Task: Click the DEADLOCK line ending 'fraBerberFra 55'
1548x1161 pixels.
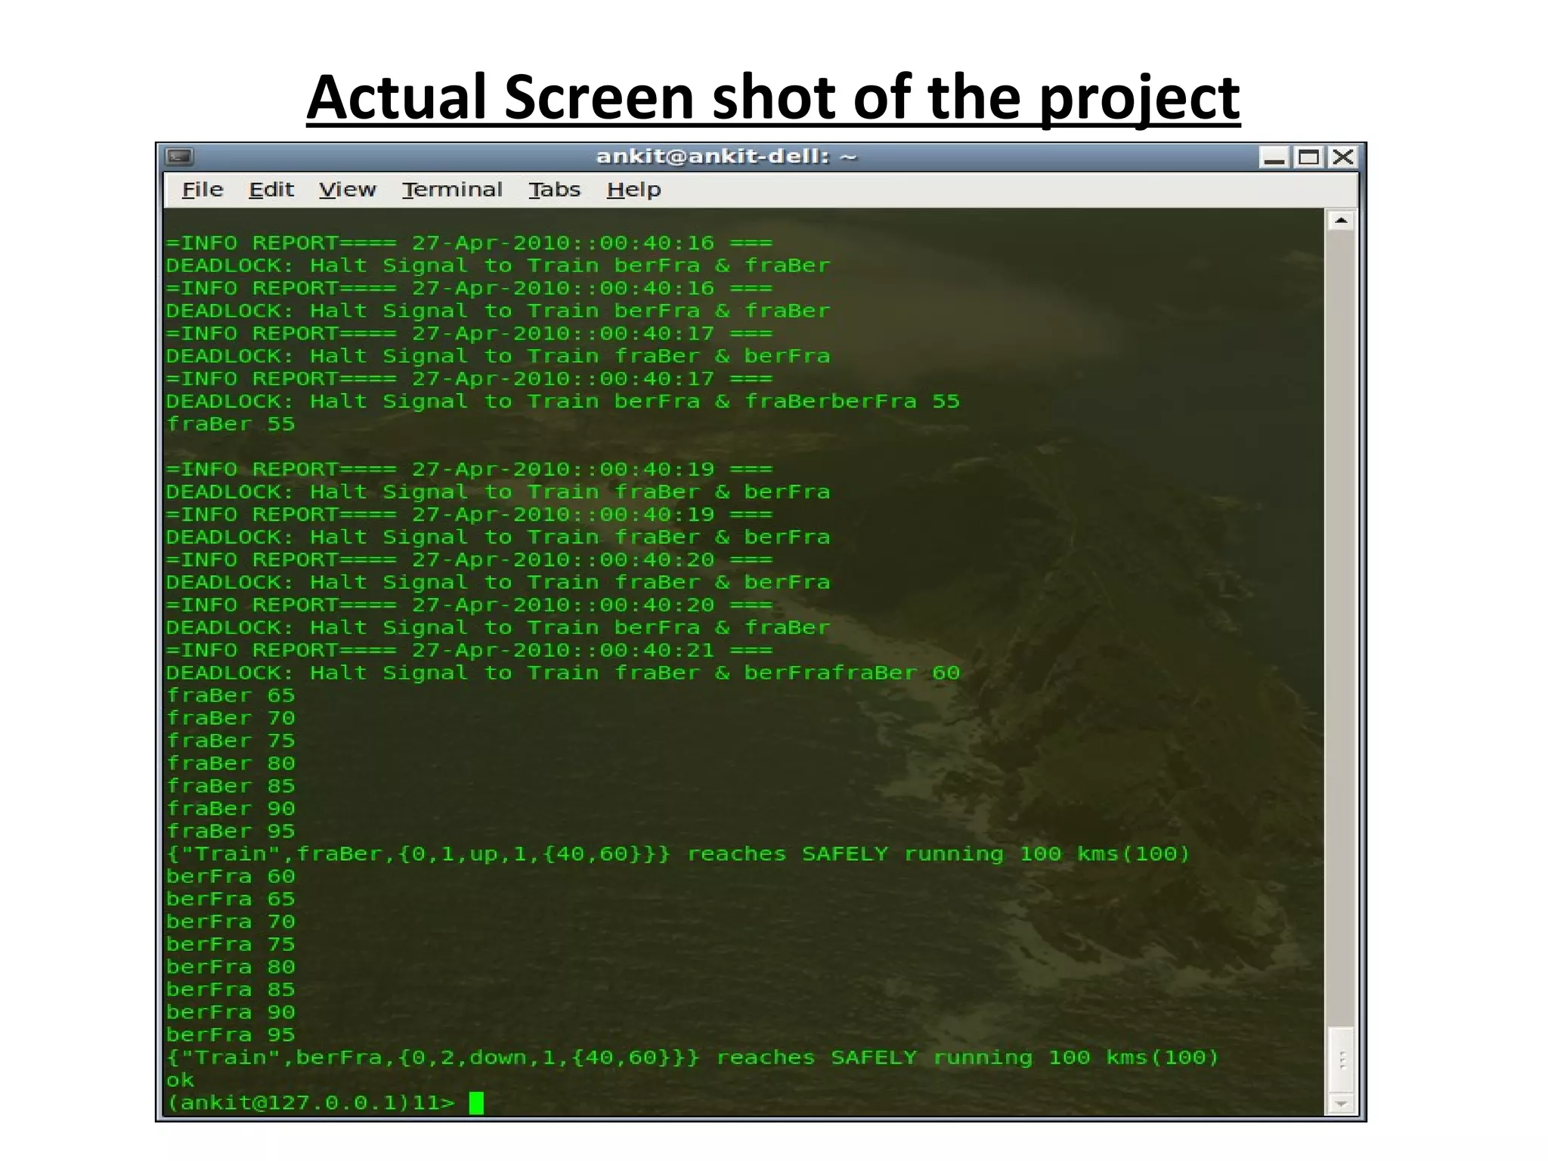Action: coord(563,401)
